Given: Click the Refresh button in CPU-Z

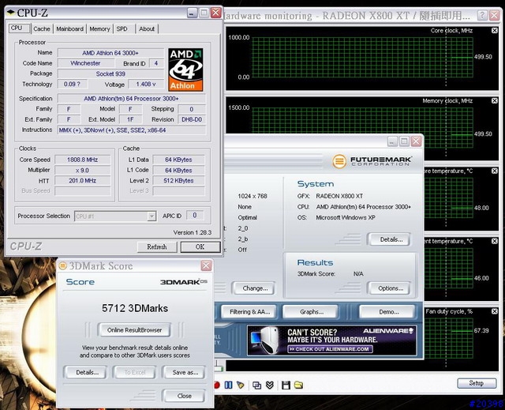Looking at the screenshot, I should (157, 247).
